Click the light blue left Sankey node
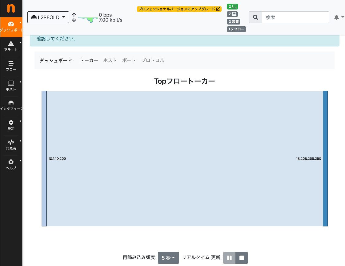 pyautogui.click(x=44, y=158)
